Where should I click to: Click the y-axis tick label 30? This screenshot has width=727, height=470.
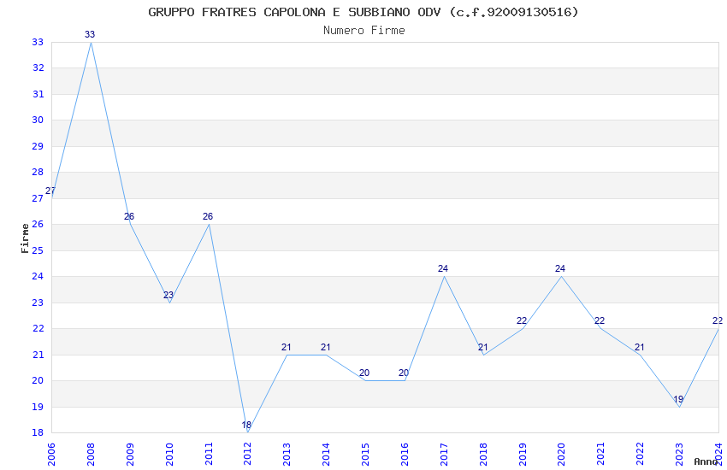coord(38,120)
